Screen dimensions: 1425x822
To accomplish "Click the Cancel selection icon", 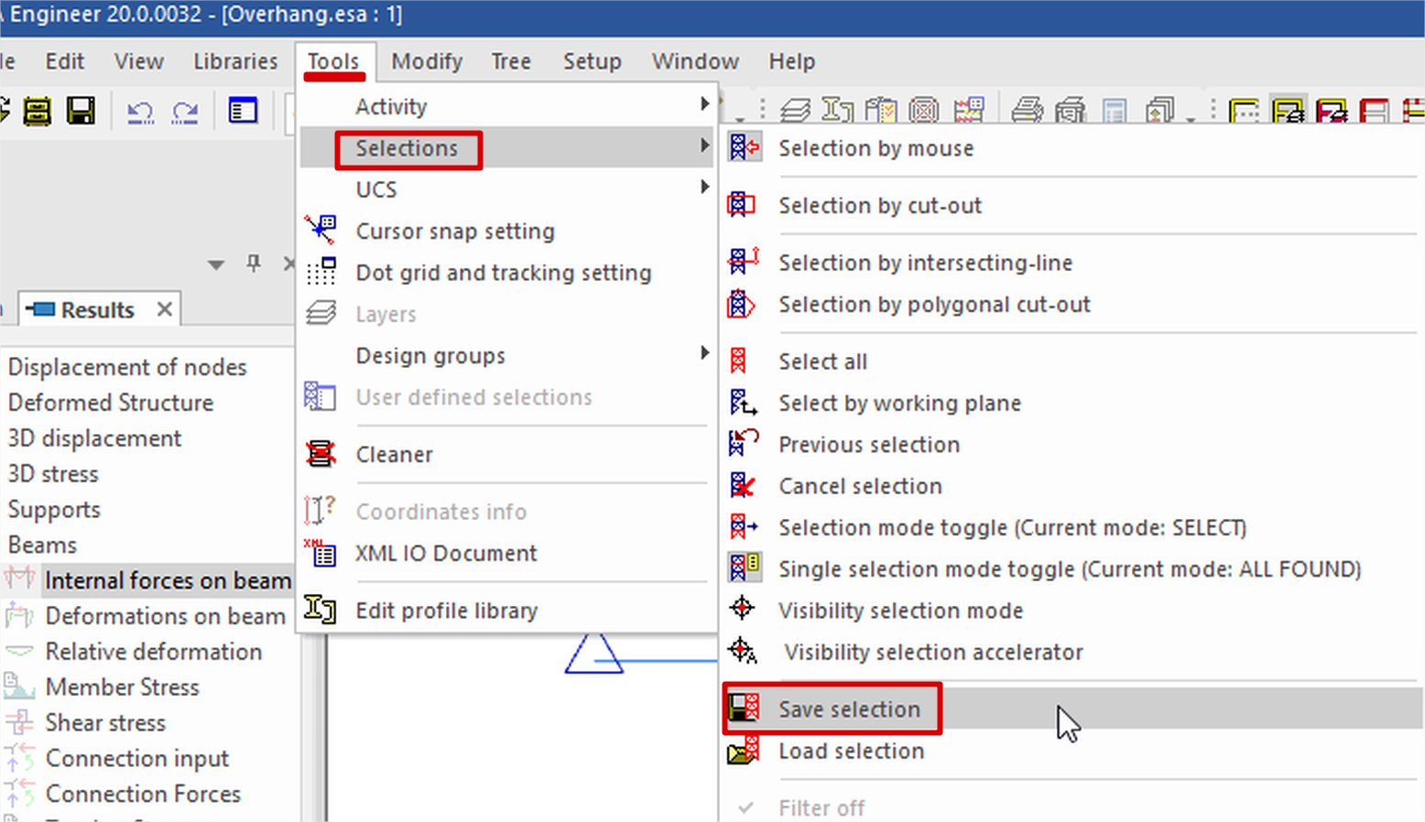I will pyautogui.click(x=743, y=486).
